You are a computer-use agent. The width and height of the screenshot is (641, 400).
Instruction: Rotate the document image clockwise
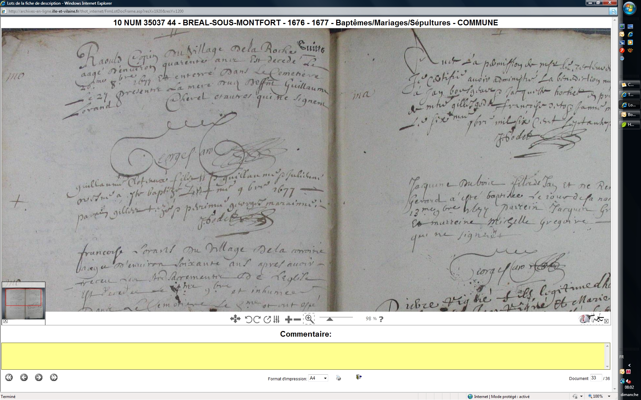pos(257,319)
